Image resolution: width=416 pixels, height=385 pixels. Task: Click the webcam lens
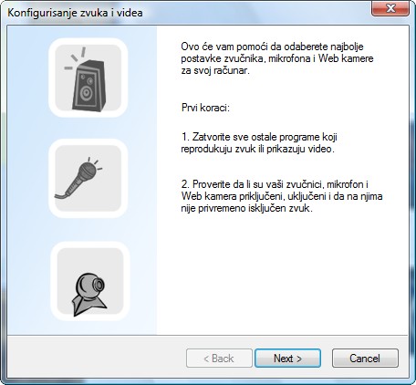[x=99, y=285]
